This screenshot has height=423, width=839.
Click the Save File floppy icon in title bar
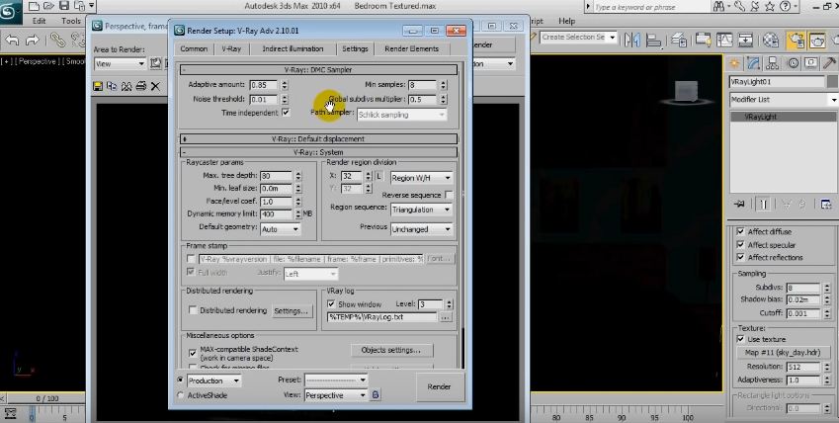coord(64,7)
